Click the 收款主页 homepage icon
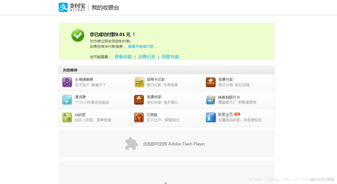Screen dimensions: 337x184 click(211, 117)
